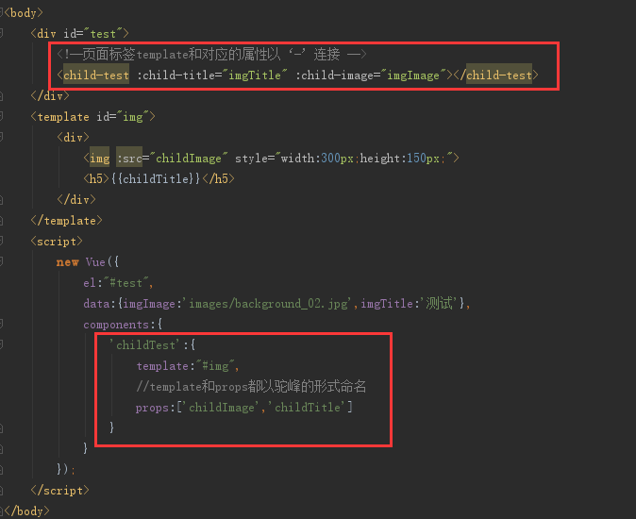Click the highlighted closing child-test tag name
Viewport: 636px width, 519px height.
click(499, 75)
